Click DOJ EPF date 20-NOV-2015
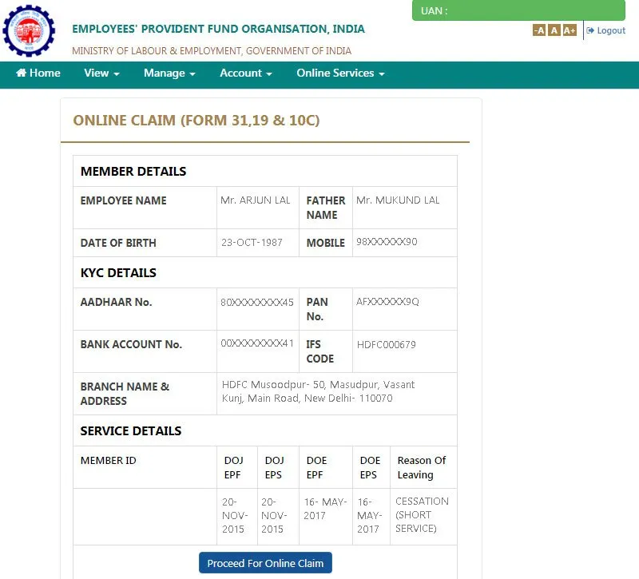639x579 pixels. pyautogui.click(x=235, y=515)
